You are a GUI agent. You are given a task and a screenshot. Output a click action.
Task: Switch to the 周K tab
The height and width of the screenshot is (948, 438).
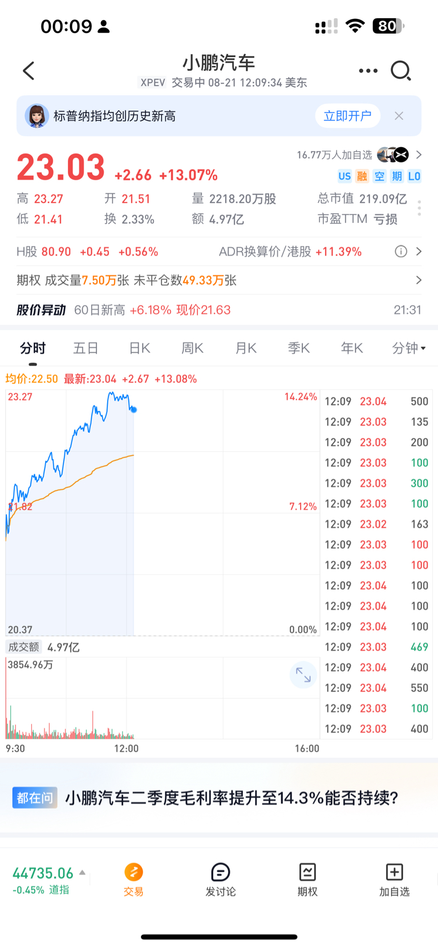192,348
